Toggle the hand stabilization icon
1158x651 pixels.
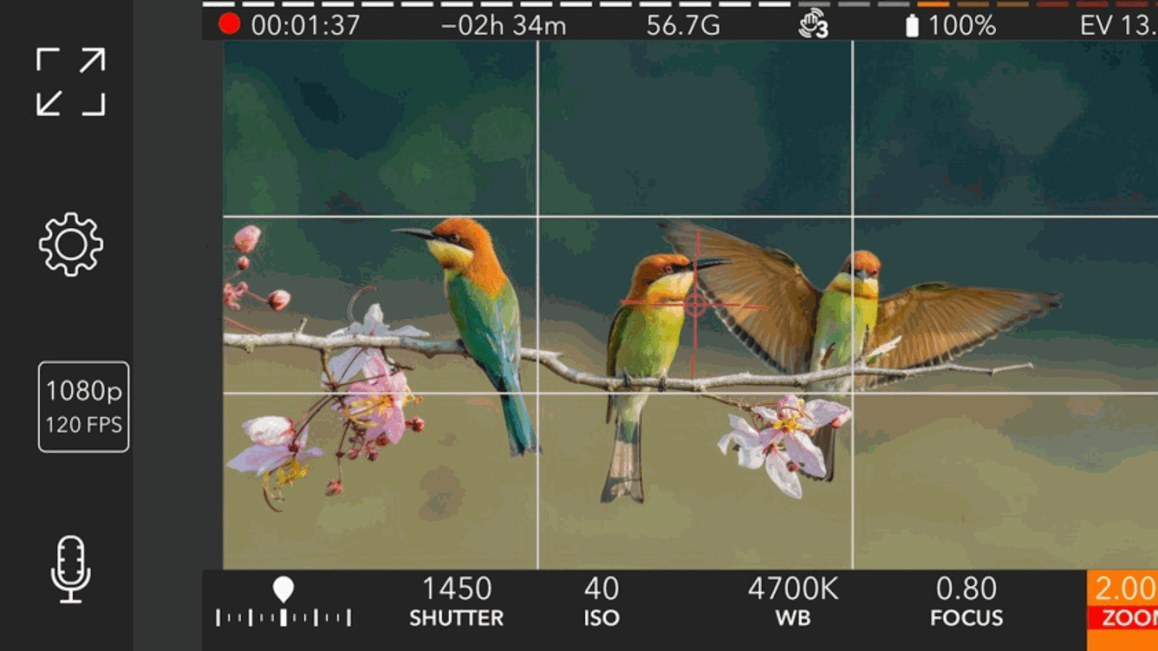coord(813,24)
